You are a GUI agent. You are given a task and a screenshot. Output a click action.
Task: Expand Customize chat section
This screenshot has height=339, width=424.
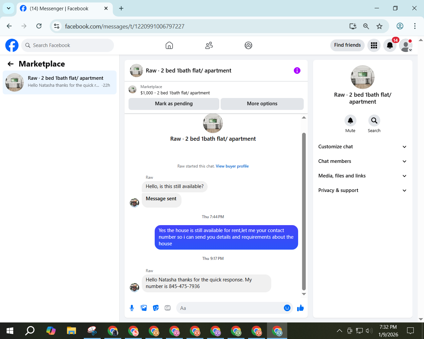click(363, 147)
